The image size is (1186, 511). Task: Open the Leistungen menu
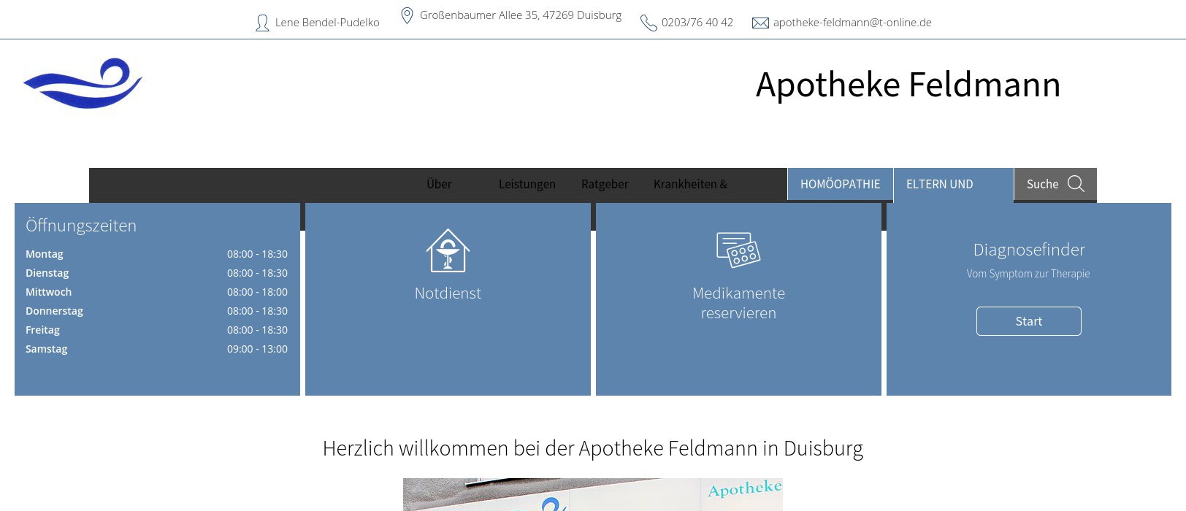(x=527, y=184)
